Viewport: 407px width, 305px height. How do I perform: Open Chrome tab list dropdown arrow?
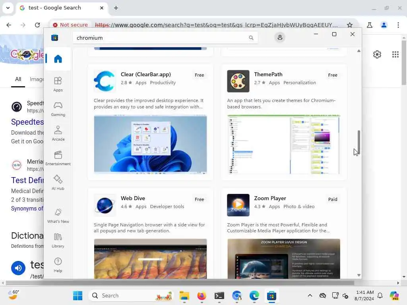(x=8, y=8)
